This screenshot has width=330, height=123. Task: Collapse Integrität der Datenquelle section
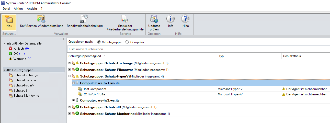(4, 43)
